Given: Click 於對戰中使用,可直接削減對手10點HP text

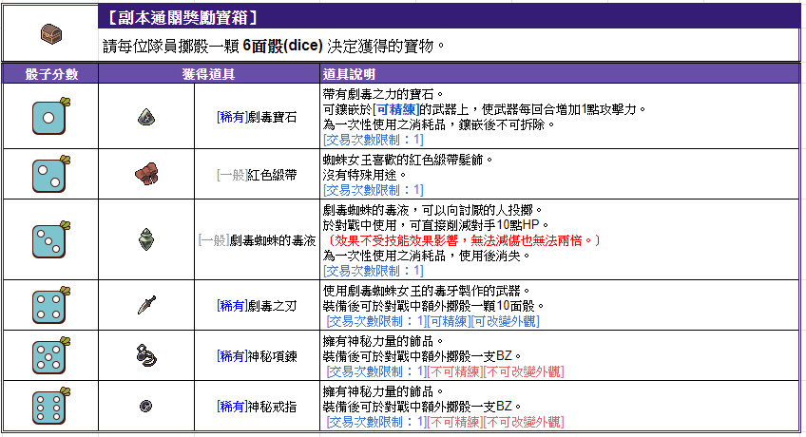Looking at the screenshot, I should (x=436, y=225).
